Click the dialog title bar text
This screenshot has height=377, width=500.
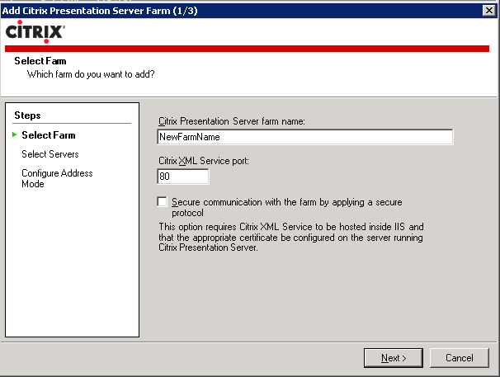click(100, 11)
